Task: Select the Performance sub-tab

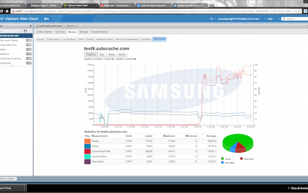Action: 53,39
